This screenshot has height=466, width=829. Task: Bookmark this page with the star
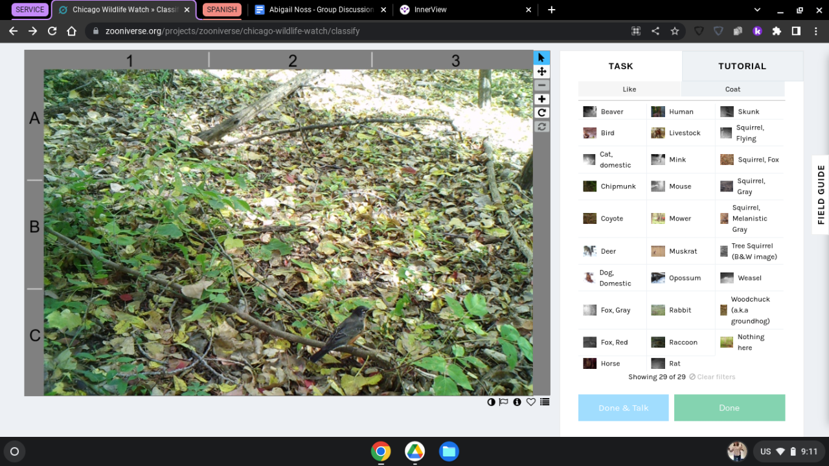tap(675, 31)
